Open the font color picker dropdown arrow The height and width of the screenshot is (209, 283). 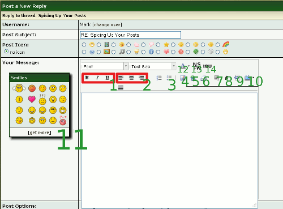click(x=188, y=66)
